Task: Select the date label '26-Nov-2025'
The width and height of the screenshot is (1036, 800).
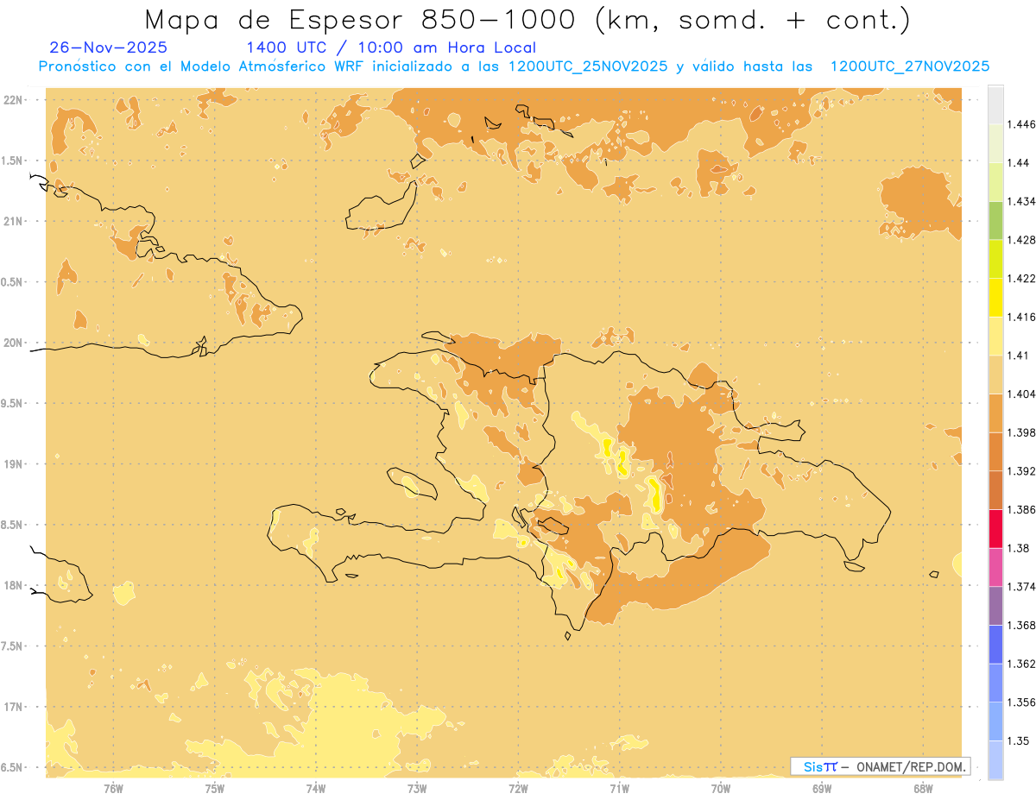Action: pyautogui.click(x=109, y=48)
